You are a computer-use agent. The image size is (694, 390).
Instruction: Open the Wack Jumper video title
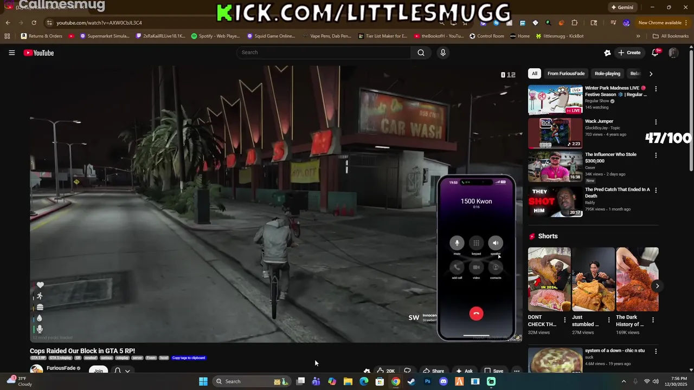click(x=599, y=121)
